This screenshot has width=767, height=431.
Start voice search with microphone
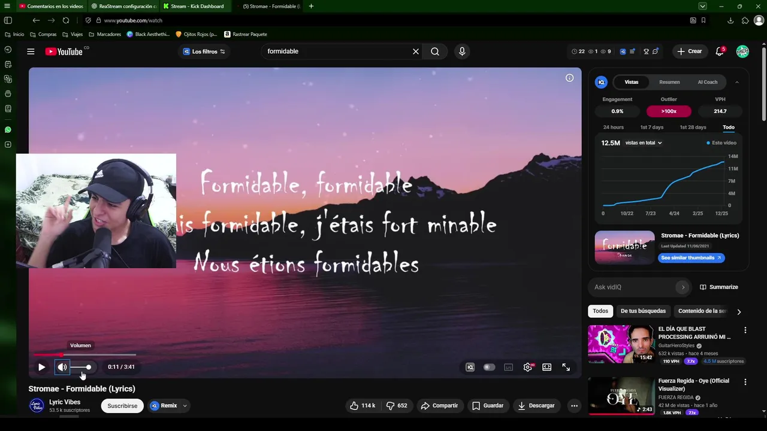click(x=462, y=51)
